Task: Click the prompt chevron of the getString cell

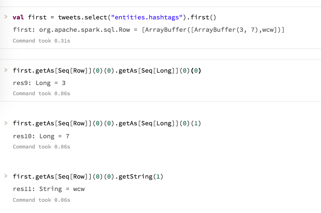Action: click(6, 176)
